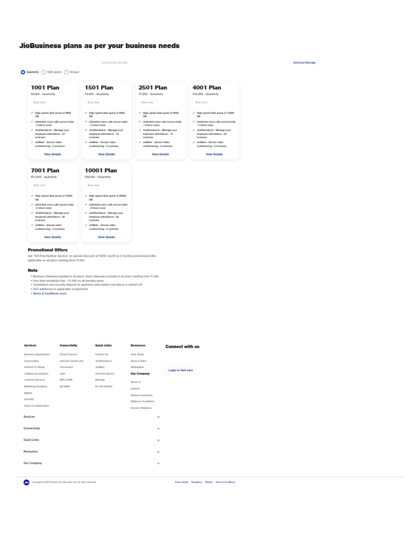Open the Case Study footer link

click(137, 354)
